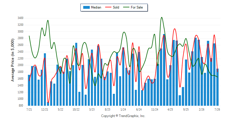The image size is (228, 123).
Task: Click the last blue bar at 7/26
Action: [217, 87]
